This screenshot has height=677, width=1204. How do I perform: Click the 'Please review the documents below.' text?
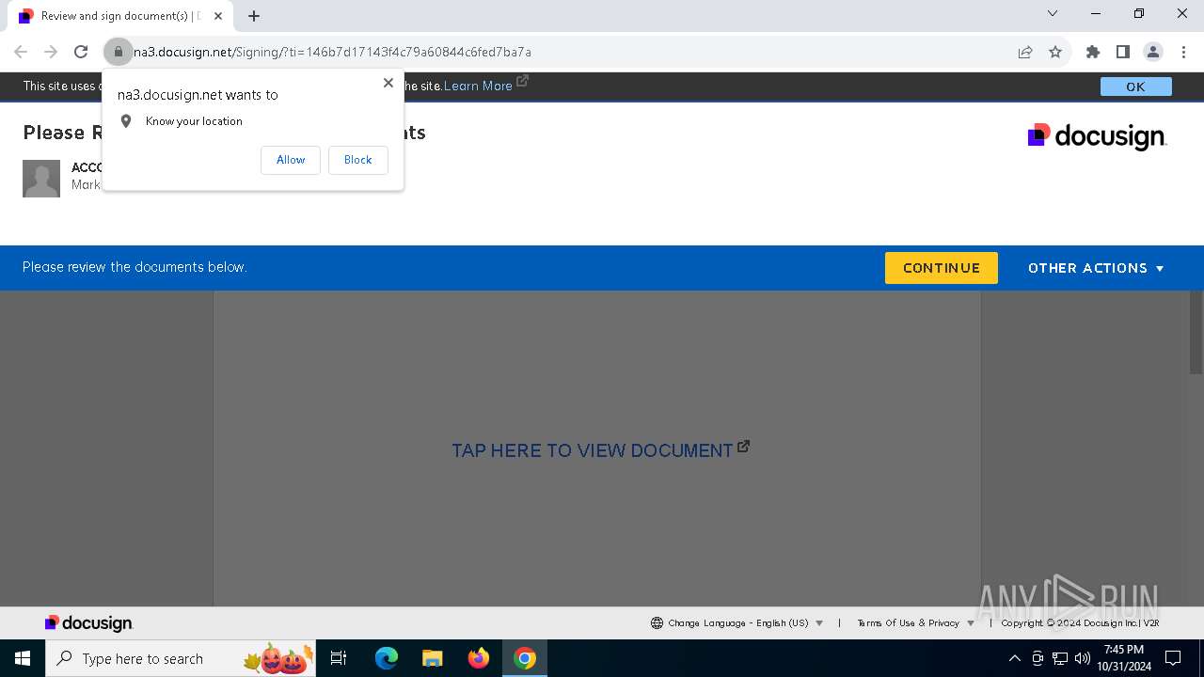coord(135,267)
